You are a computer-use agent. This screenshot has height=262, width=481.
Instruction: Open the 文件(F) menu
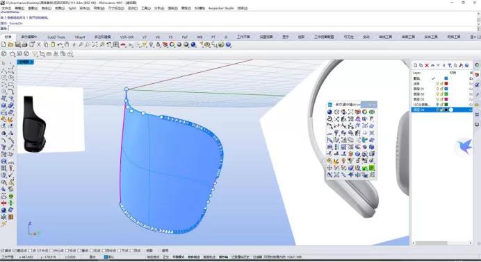pos(6,8)
